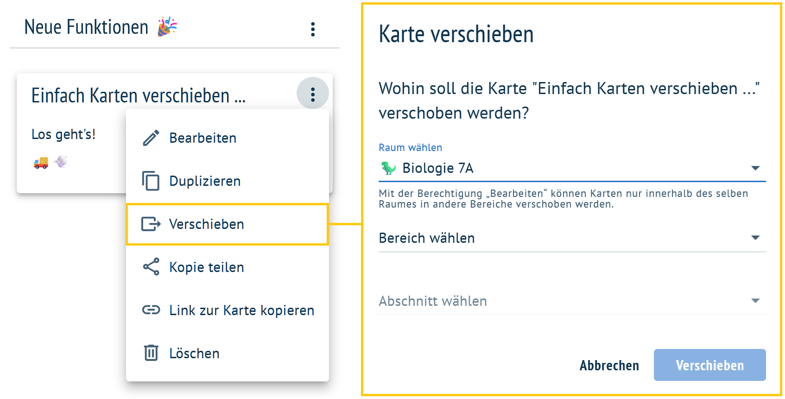Confirm with the blue Verschieben button

point(709,365)
